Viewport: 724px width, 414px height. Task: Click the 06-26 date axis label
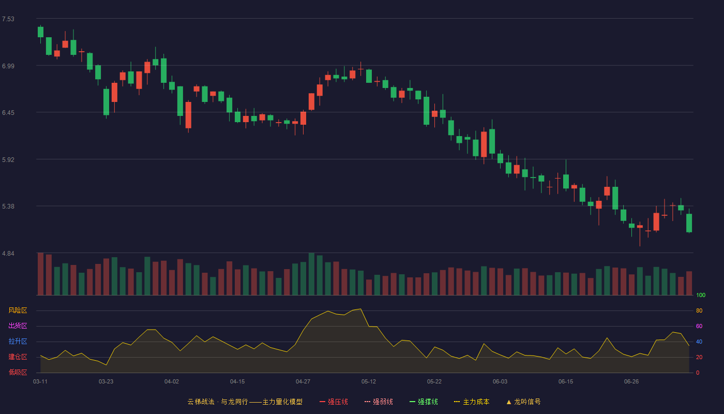tap(631, 381)
